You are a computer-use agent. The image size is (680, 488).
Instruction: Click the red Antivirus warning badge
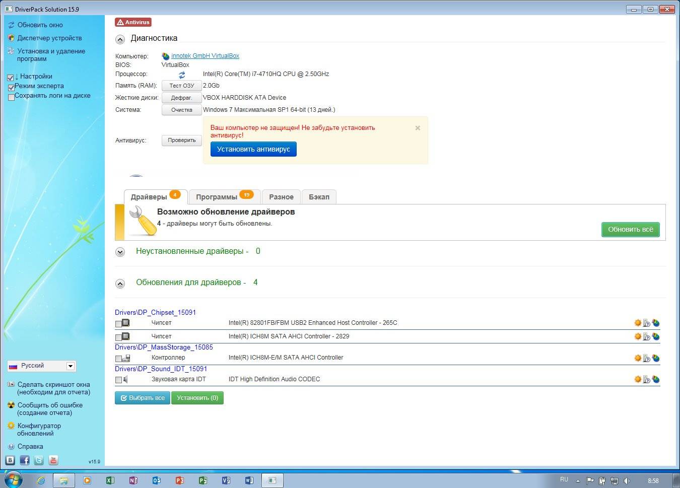click(x=133, y=22)
